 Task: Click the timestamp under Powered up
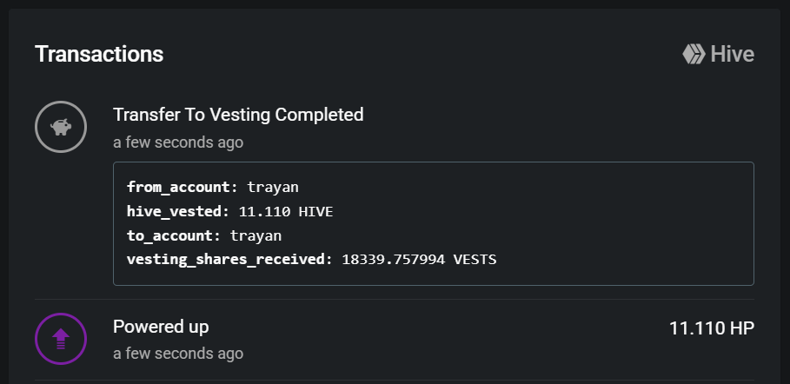pos(178,354)
